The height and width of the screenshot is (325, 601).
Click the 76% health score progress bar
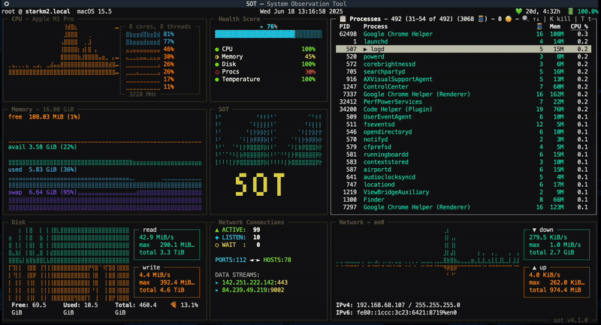[x=267, y=35]
